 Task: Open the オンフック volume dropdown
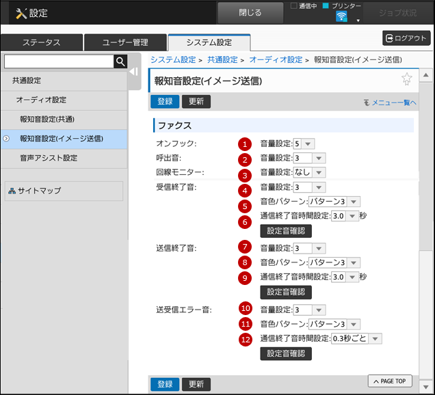pyautogui.click(x=304, y=144)
